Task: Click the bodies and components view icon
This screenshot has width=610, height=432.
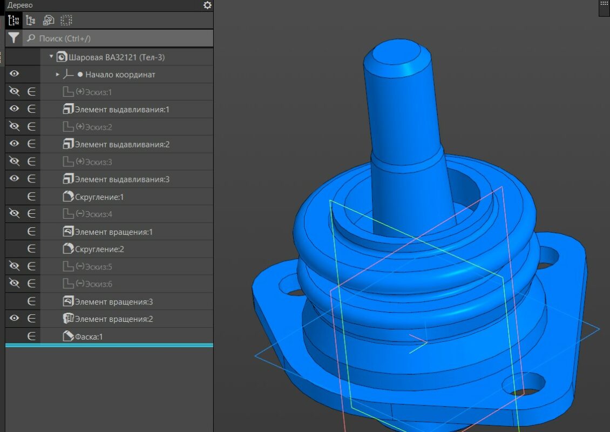Action: [49, 21]
